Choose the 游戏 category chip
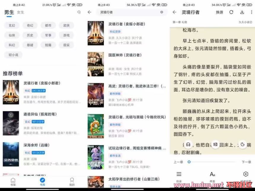The image size is (255, 191). (x=66, y=35)
